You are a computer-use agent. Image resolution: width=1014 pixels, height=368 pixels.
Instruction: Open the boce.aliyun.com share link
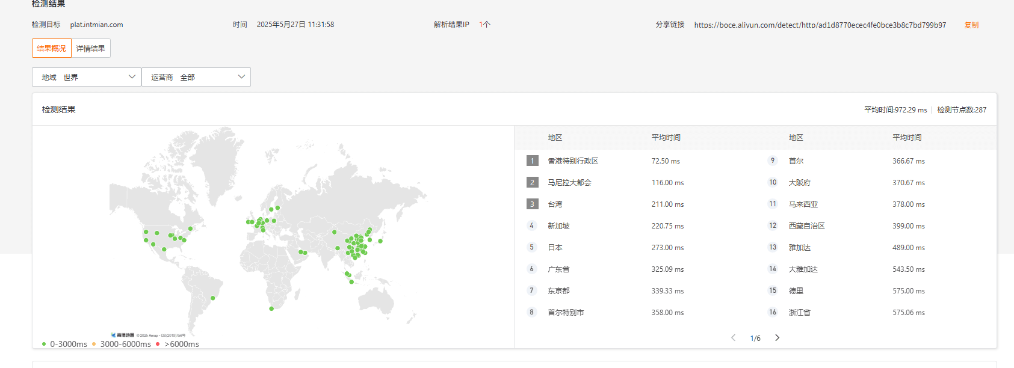[820, 25]
